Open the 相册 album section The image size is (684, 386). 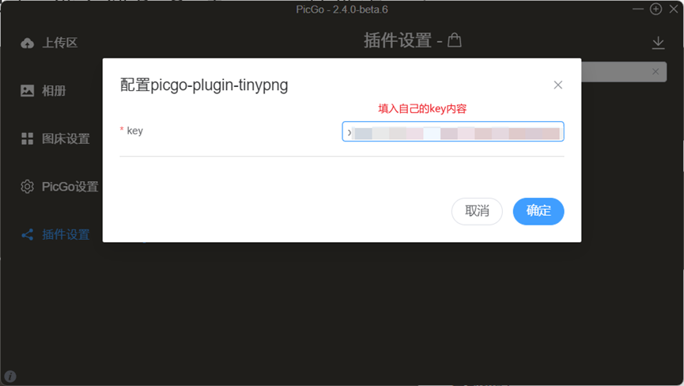(54, 91)
